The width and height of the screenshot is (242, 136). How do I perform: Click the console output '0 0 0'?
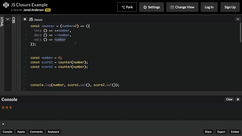(x=7, y=108)
